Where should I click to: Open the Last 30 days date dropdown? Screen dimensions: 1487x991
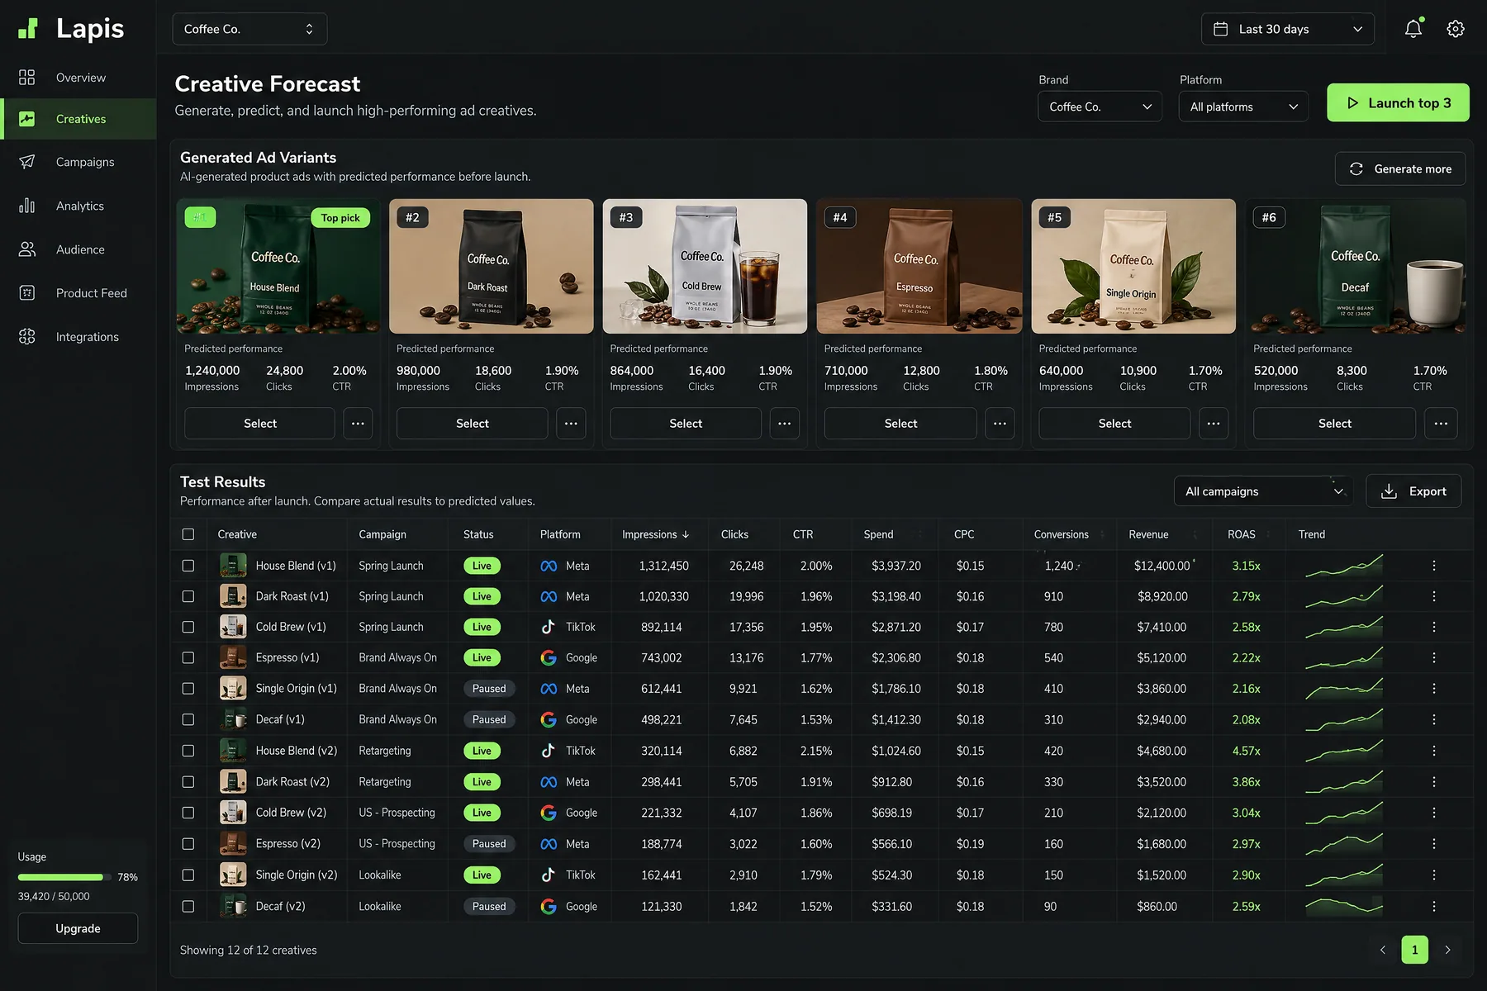click(x=1288, y=29)
